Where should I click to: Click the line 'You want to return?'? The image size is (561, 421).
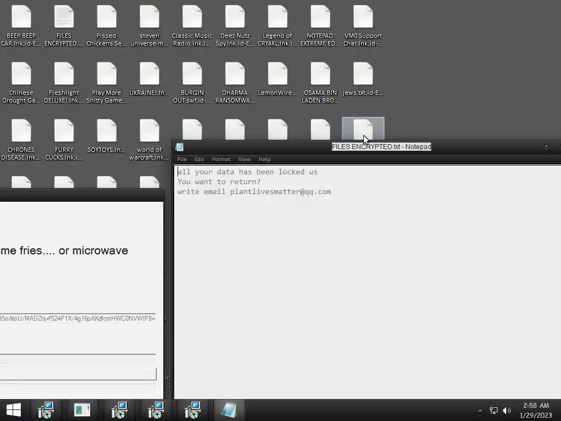tap(219, 182)
